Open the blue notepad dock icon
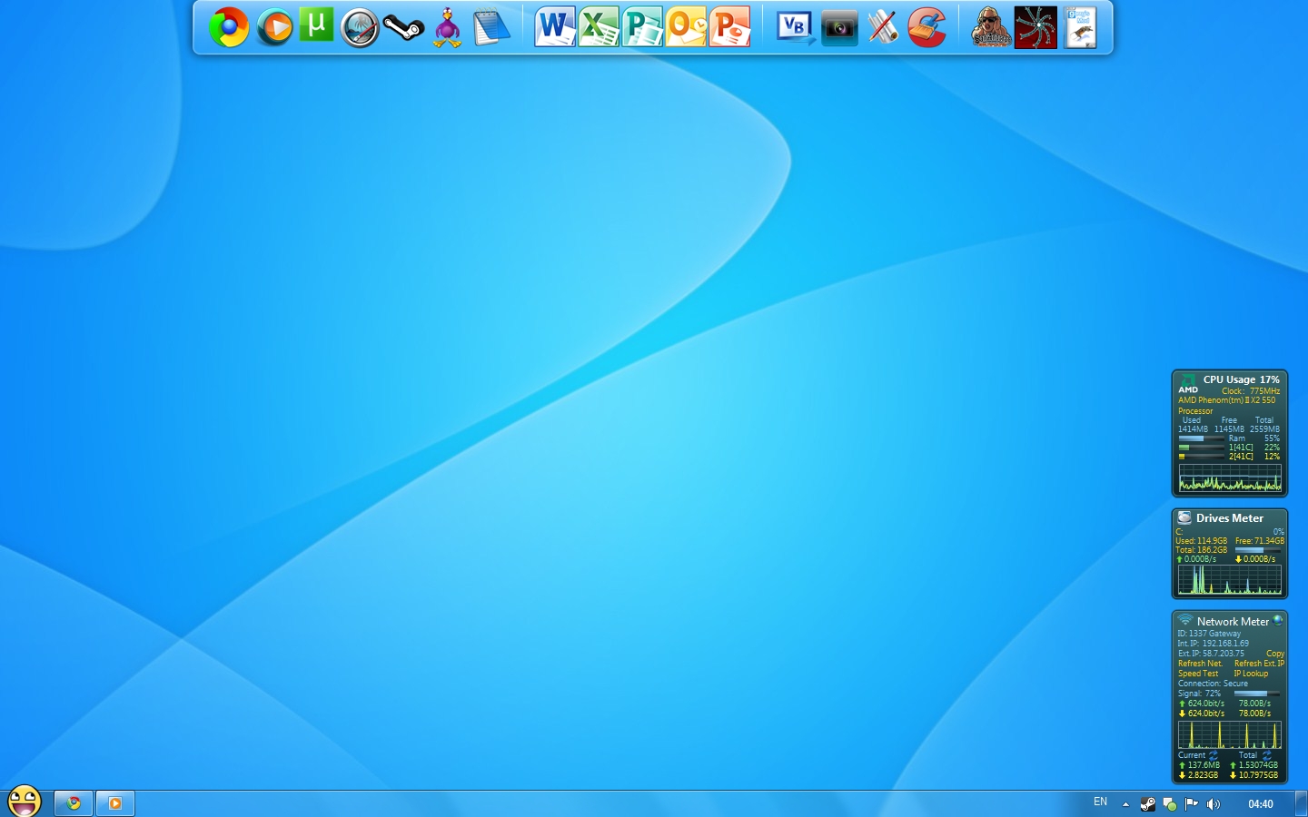Screen dimensions: 1308x817 click(491, 27)
